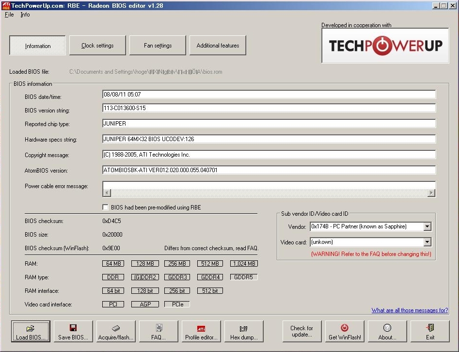Click power cable message scroll right arrow
This screenshot has width=459, height=352.
pos(431,192)
